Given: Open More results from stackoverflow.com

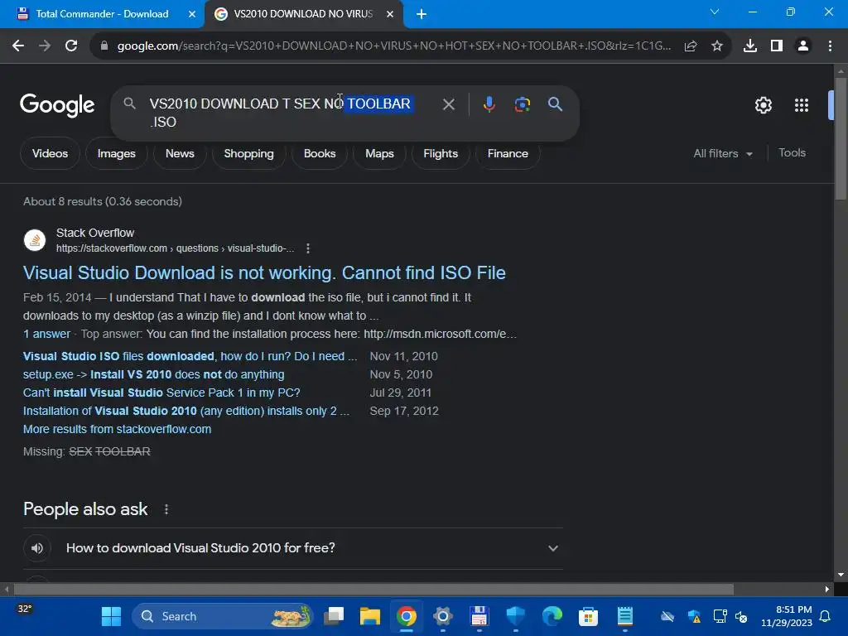Looking at the screenshot, I should coord(118,429).
